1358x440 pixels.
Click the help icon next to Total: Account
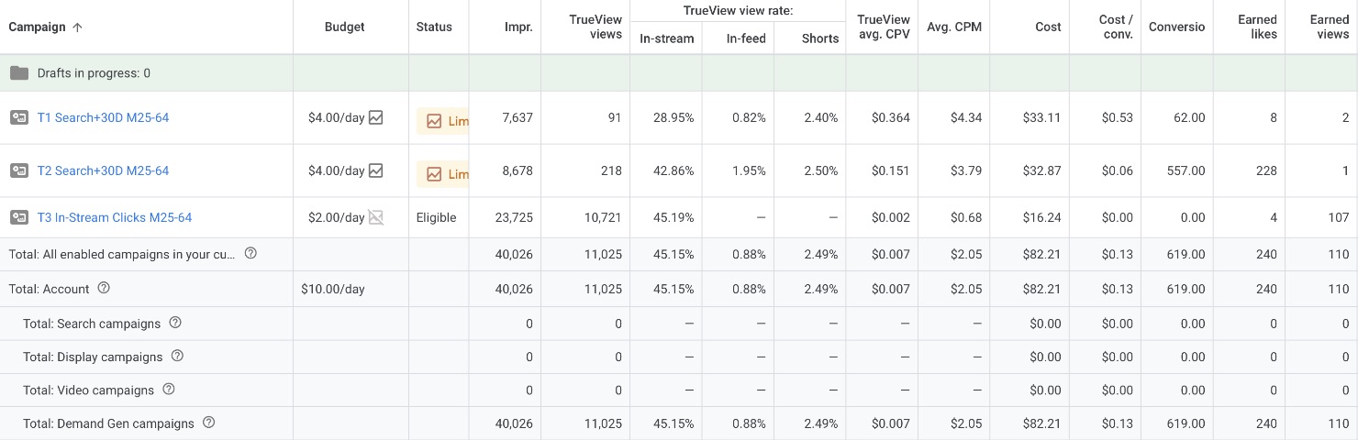pyautogui.click(x=104, y=288)
